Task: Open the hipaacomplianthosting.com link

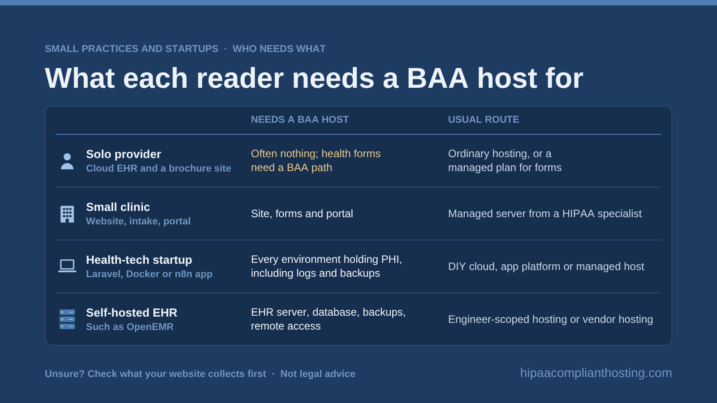Action: (x=596, y=373)
